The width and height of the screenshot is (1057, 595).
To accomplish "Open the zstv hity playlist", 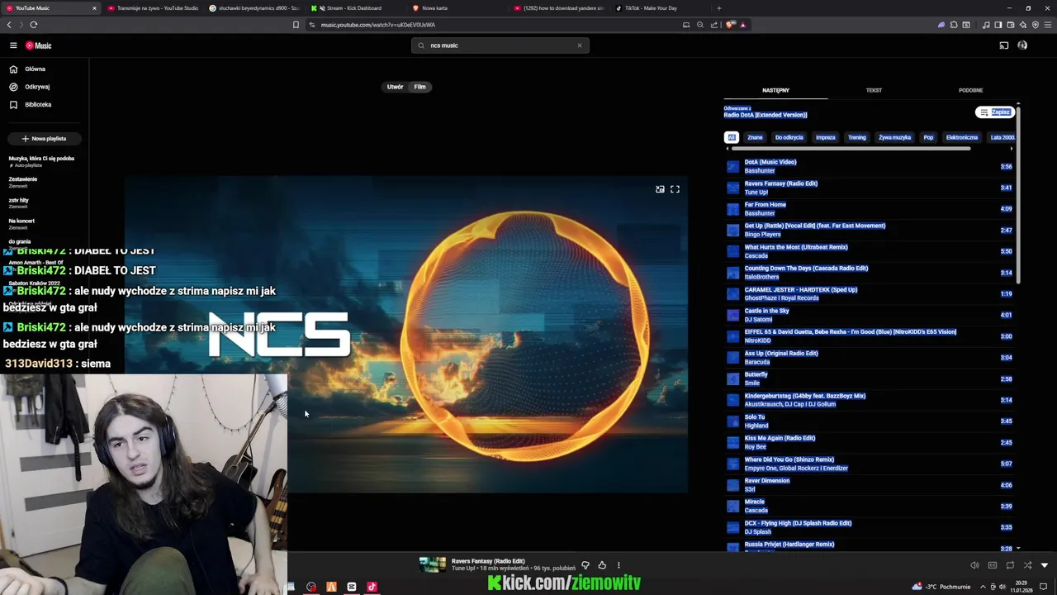I will 19,202.
